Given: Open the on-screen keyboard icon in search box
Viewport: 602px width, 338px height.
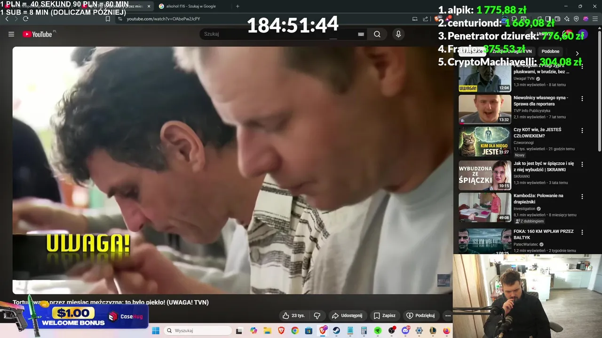Looking at the screenshot, I should 361,34.
